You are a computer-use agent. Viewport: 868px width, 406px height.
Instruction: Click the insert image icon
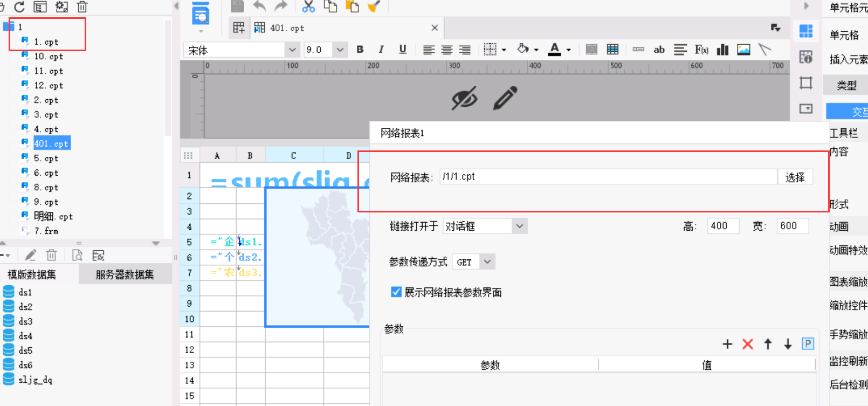[743, 50]
